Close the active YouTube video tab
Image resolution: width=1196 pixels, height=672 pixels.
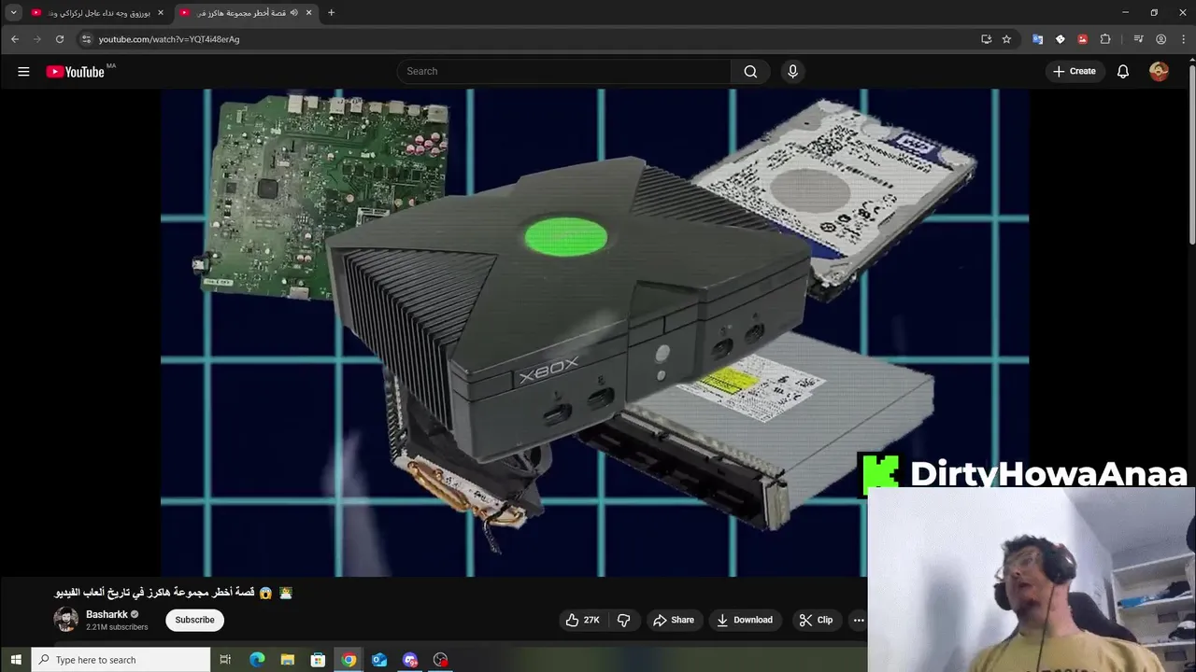click(x=308, y=13)
